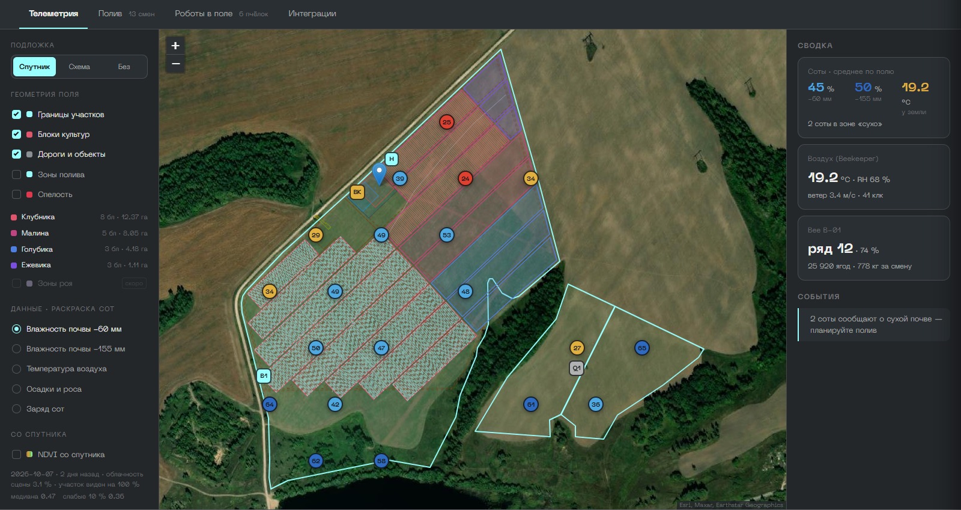Viewport: 961px width, 510px height.
Task: Open red sensor marker 24
Action: pos(465,178)
